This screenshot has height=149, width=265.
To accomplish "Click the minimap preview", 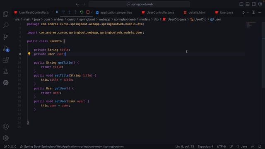I will pos(251,25).
